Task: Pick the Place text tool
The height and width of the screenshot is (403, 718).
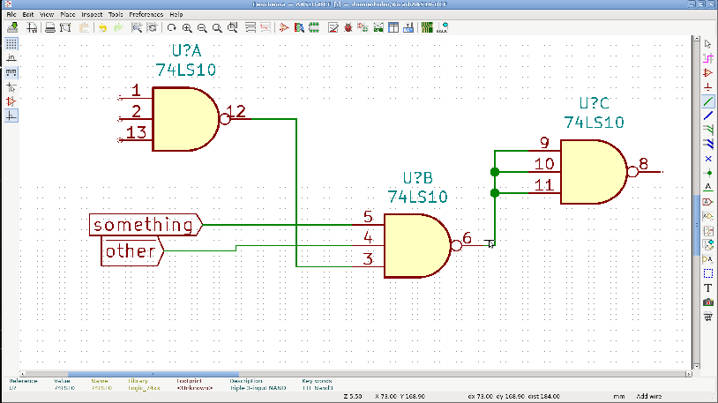Action: [708, 287]
